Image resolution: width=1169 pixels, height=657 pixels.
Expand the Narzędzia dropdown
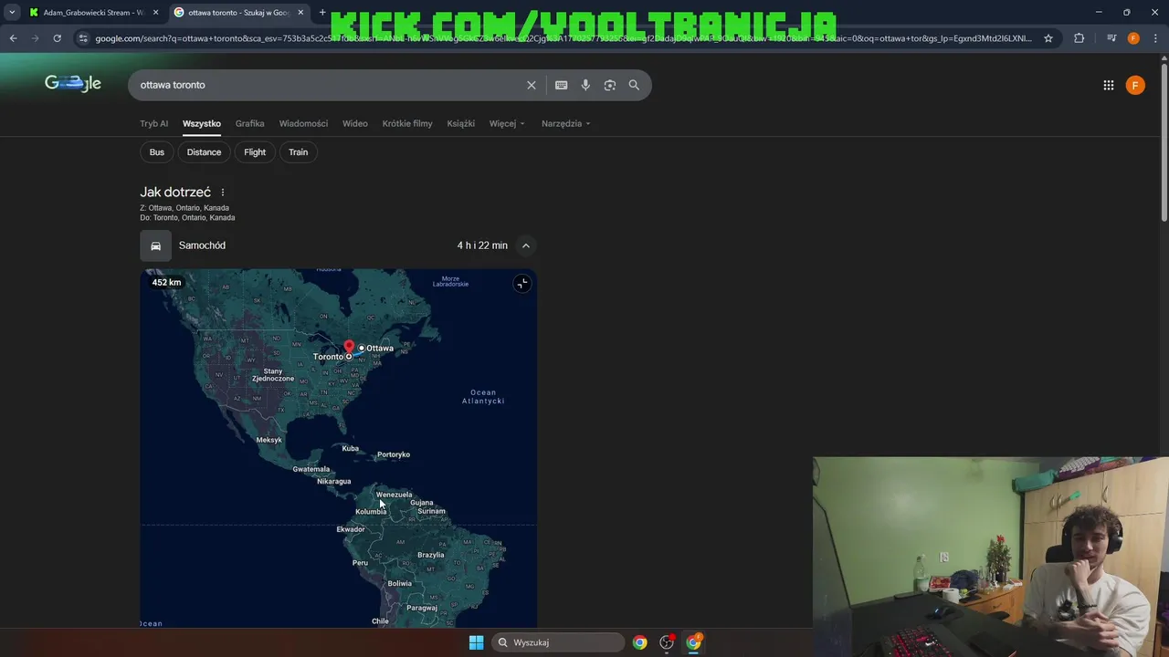(565, 123)
